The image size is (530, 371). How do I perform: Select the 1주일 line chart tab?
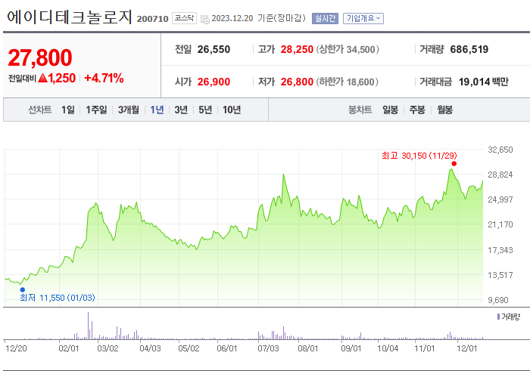click(96, 110)
